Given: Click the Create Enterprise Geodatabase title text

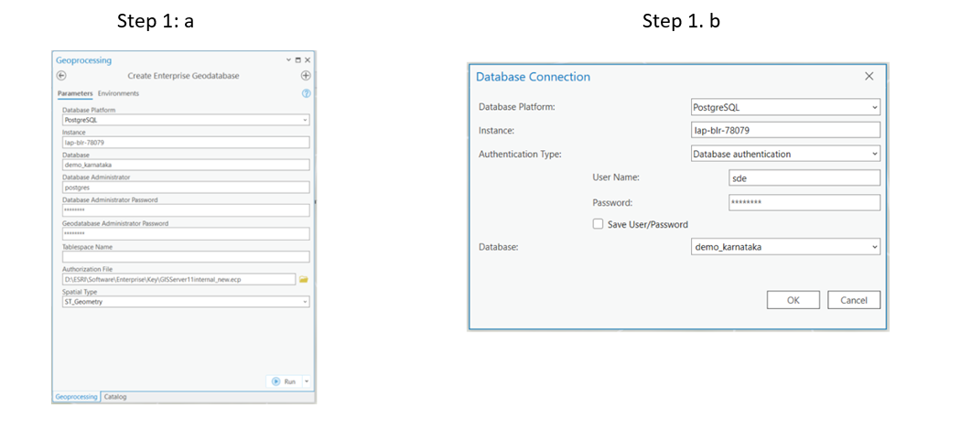Looking at the screenshot, I should coord(183,76).
